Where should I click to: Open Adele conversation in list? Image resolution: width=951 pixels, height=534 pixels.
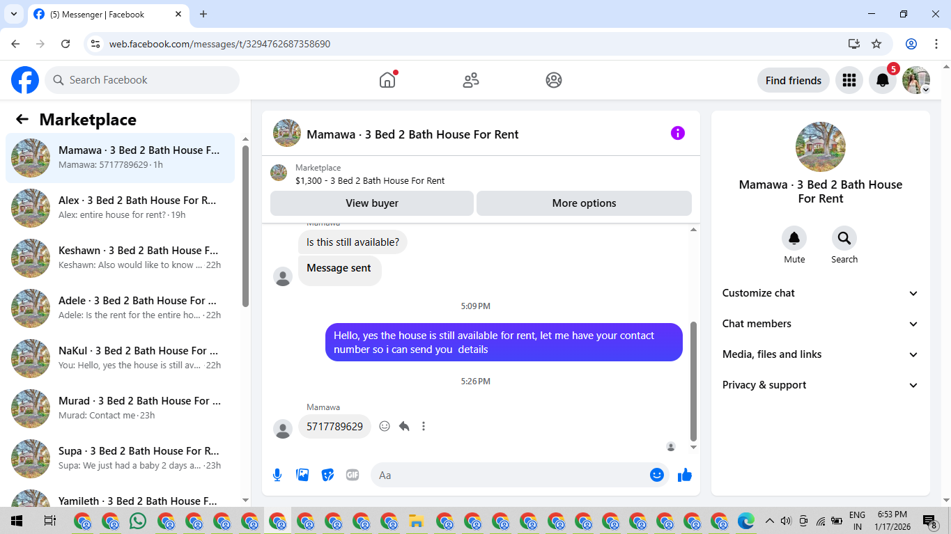pos(121,308)
